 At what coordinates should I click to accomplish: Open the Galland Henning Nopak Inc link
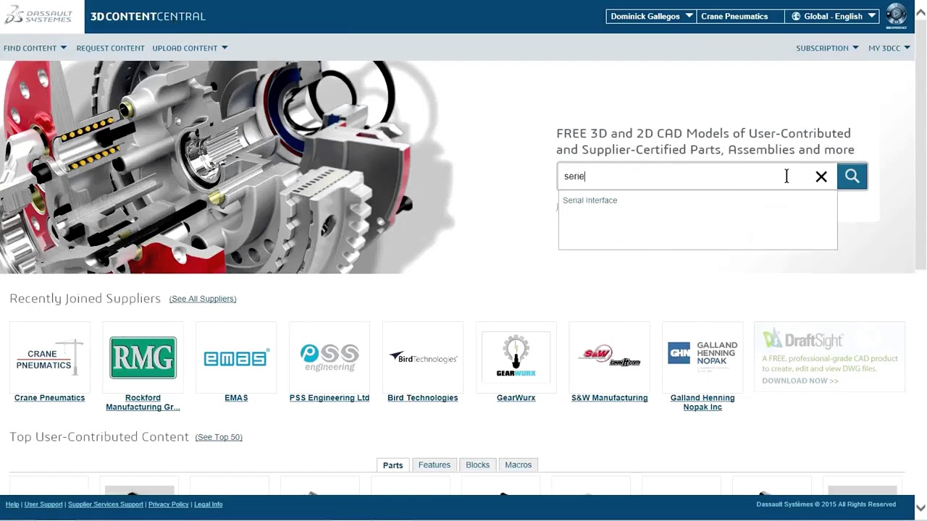tap(702, 402)
